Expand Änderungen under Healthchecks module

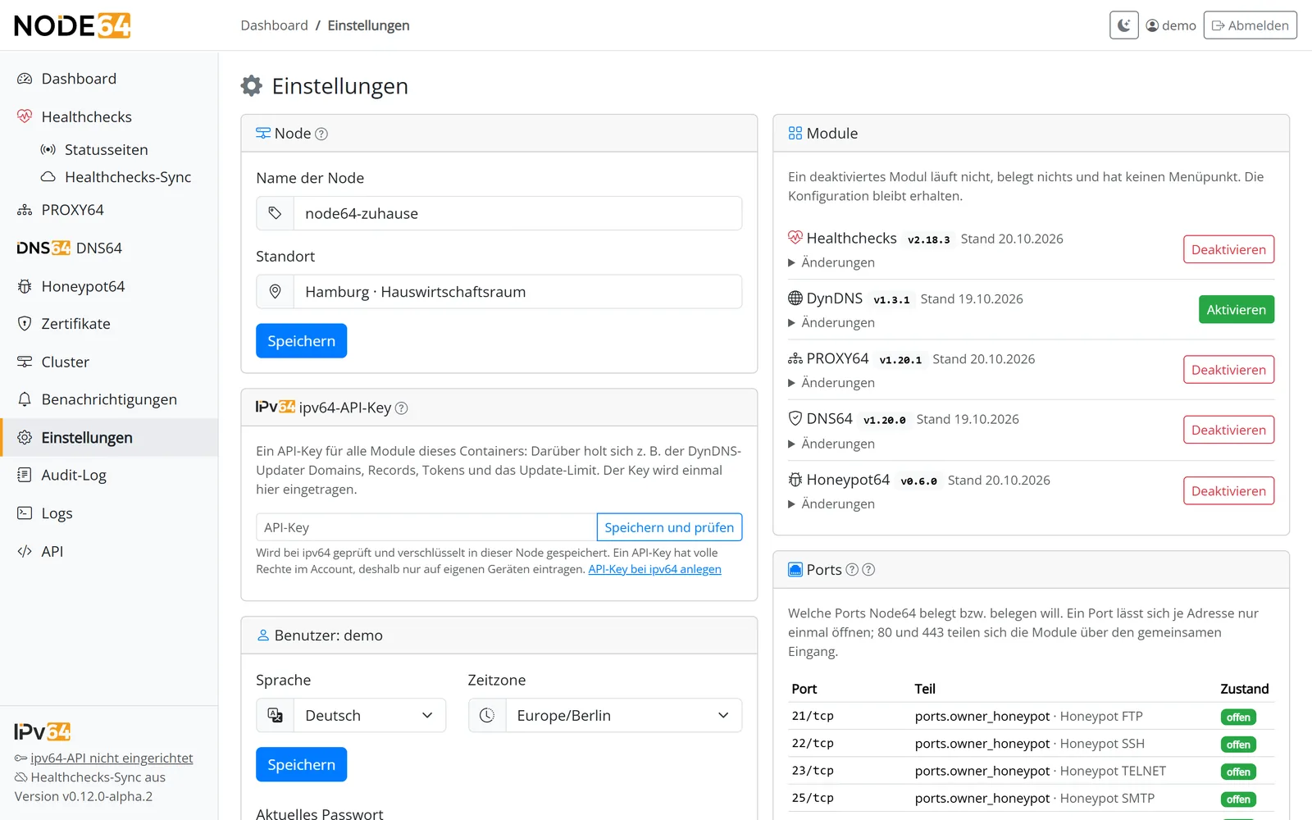831,262
